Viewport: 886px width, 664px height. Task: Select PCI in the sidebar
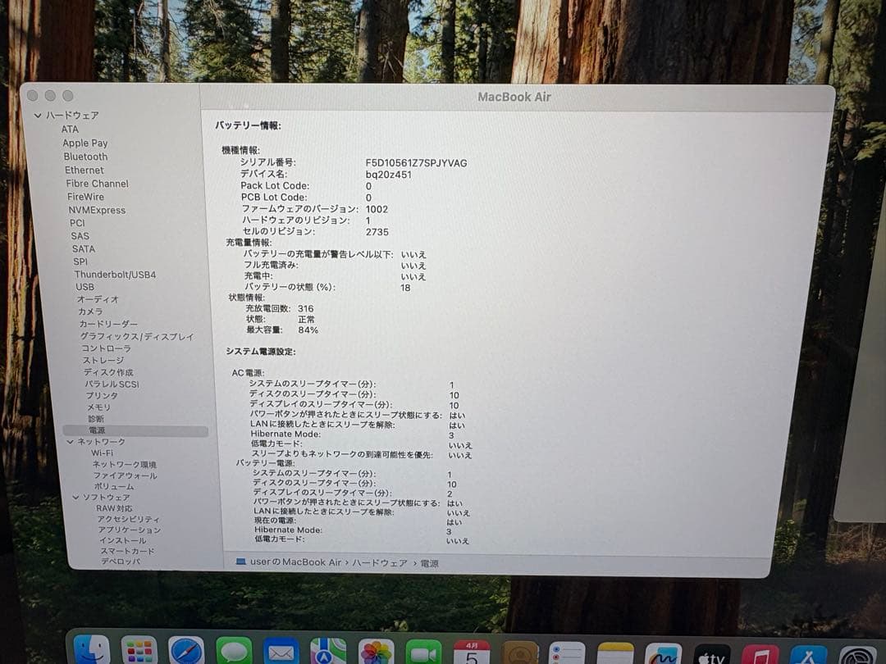pos(77,223)
